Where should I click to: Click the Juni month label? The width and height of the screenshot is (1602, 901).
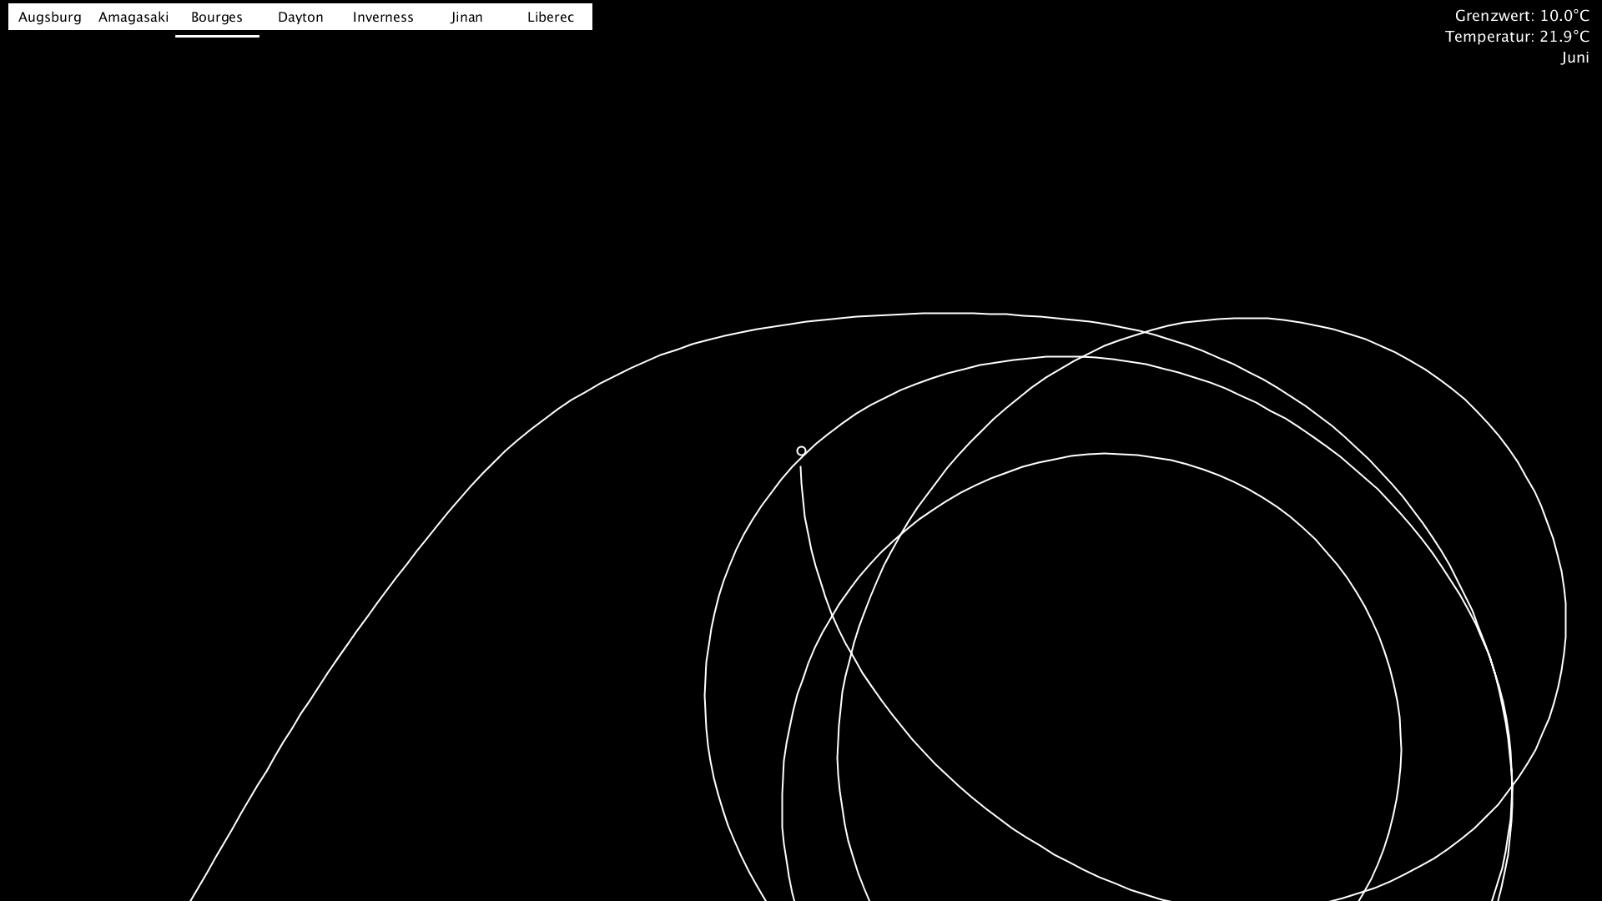[x=1575, y=58]
